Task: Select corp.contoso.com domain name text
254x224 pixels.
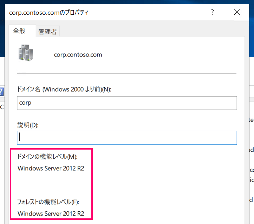Action: [x=78, y=55]
